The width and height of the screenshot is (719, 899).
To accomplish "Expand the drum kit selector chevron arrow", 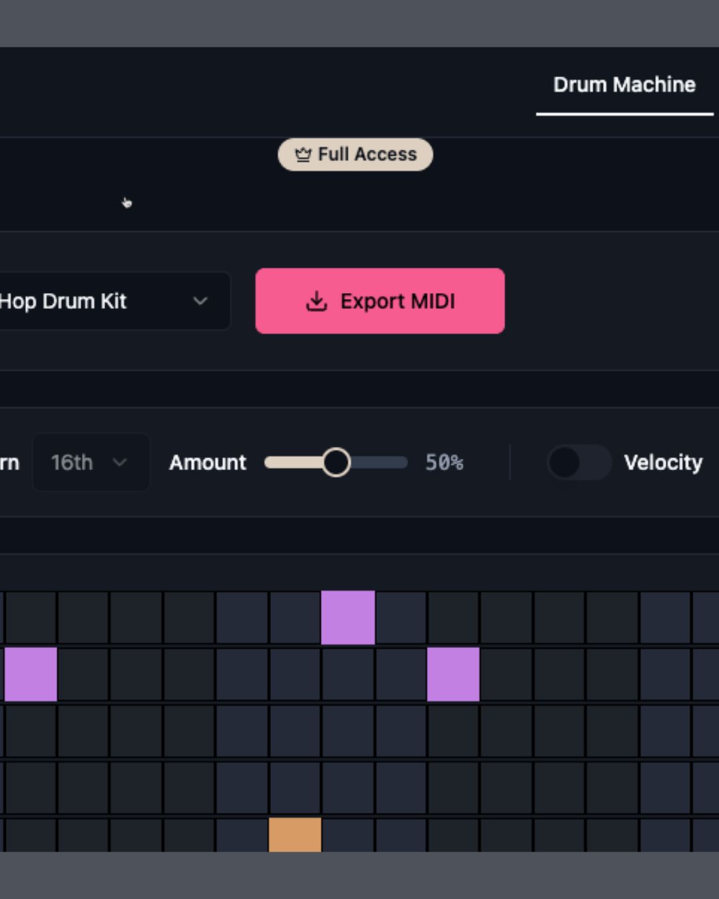I will coord(200,301).
